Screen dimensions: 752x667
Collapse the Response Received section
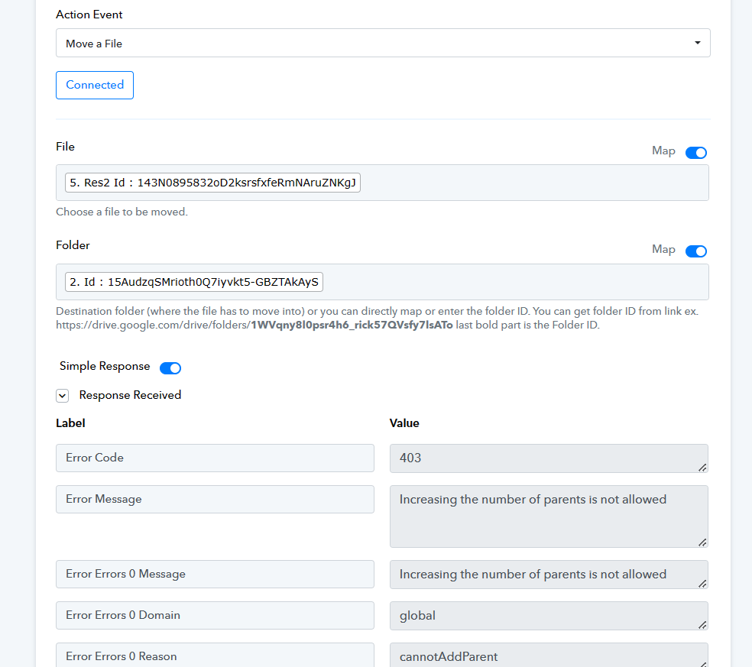(x=63, y=396)
